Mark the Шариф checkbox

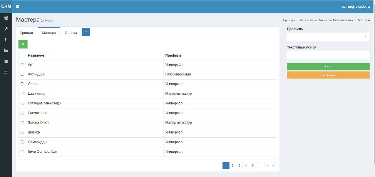point(22,132)
